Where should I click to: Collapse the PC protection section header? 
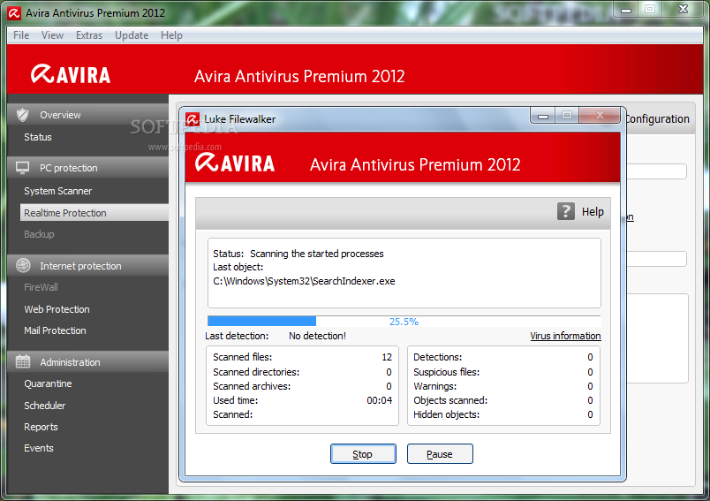pos(87,168)
